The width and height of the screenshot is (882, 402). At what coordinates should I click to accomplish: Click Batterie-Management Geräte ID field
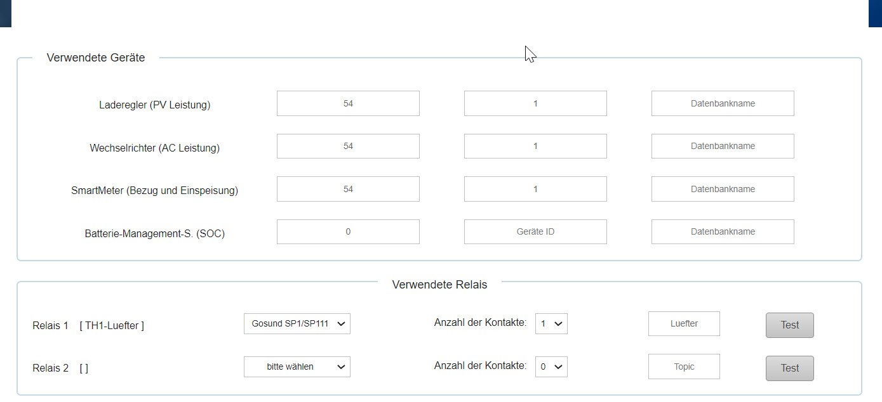(x=535, y=231)
